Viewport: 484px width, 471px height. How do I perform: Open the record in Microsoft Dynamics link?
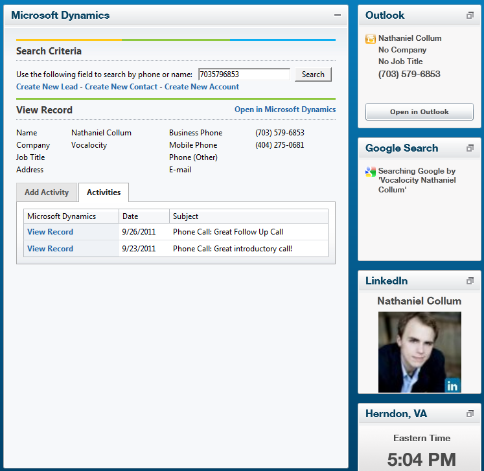pos(285,109)
